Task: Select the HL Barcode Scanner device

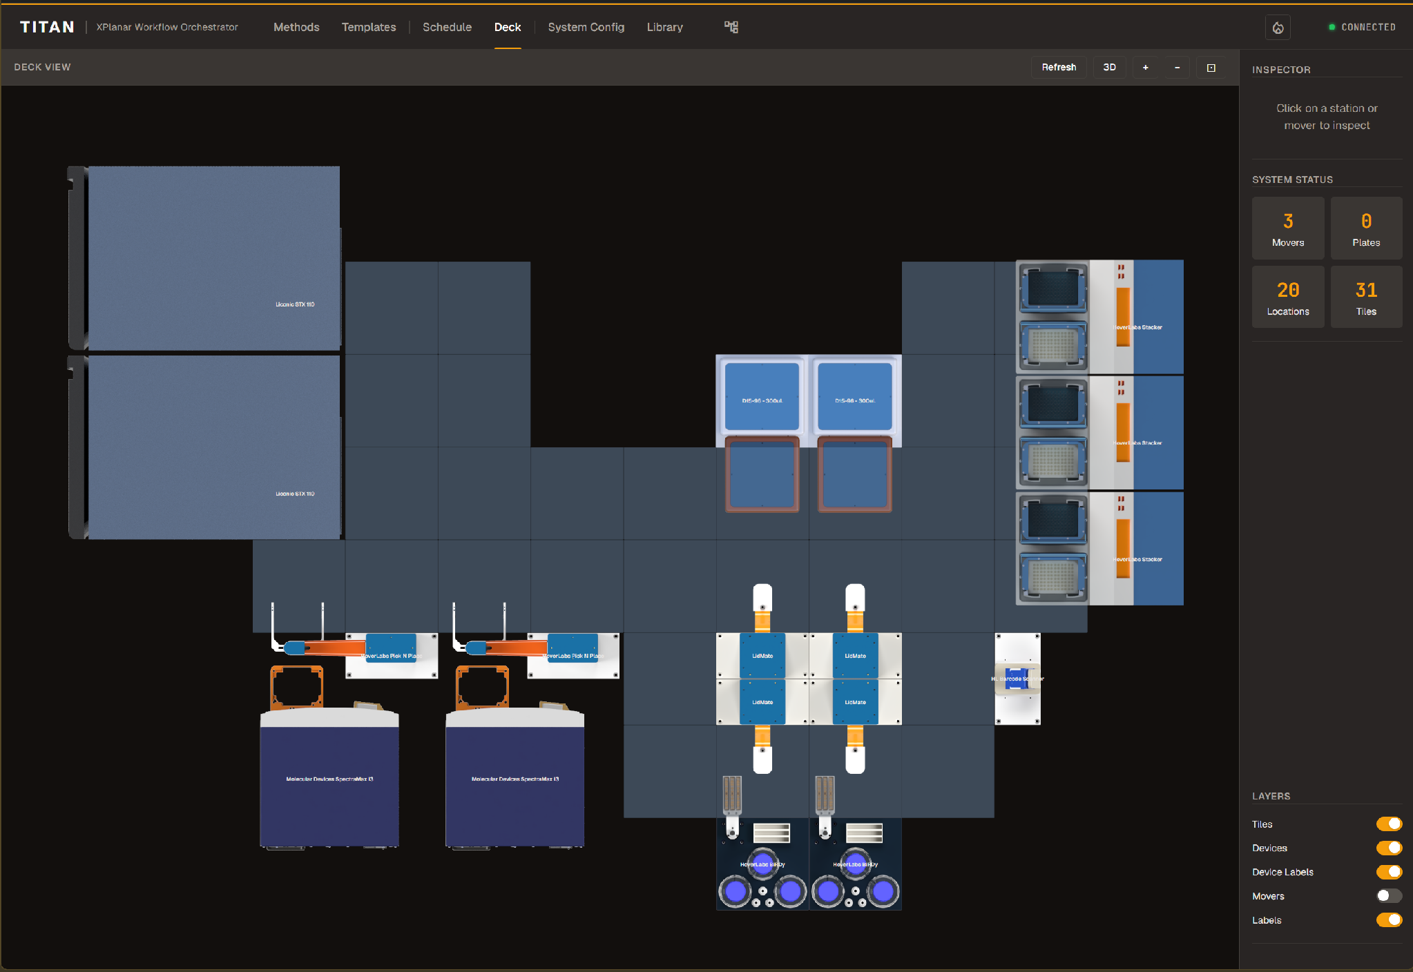Action: click(x=1017, y=679)
